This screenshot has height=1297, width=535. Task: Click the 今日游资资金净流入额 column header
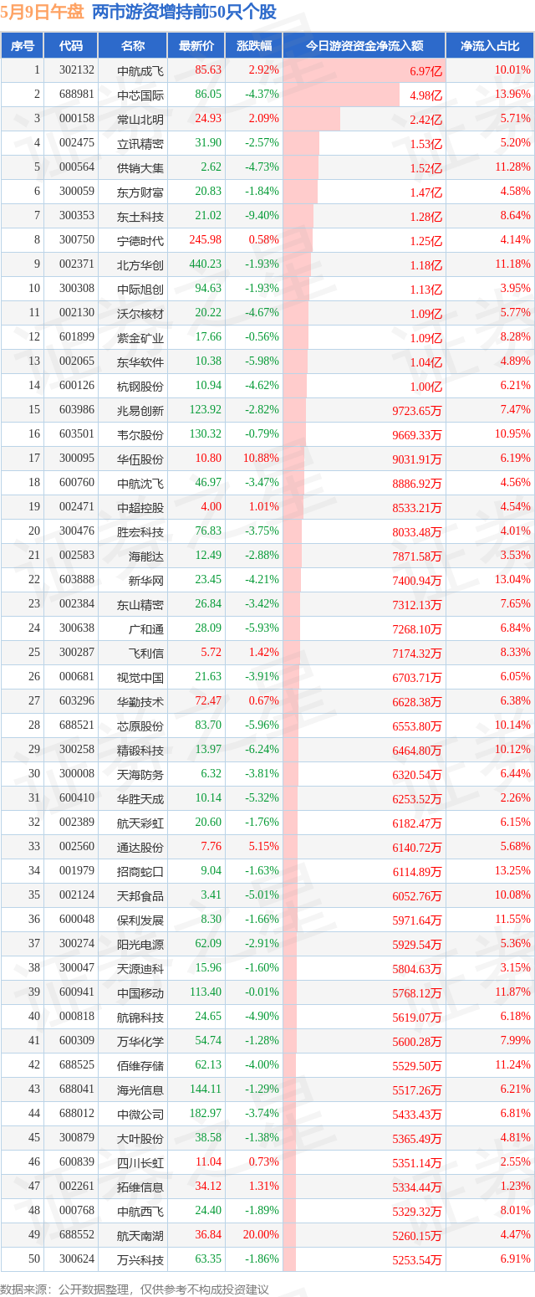[x=364, y=46]
